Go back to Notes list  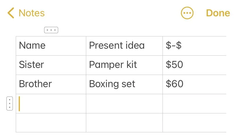(31, 13)
